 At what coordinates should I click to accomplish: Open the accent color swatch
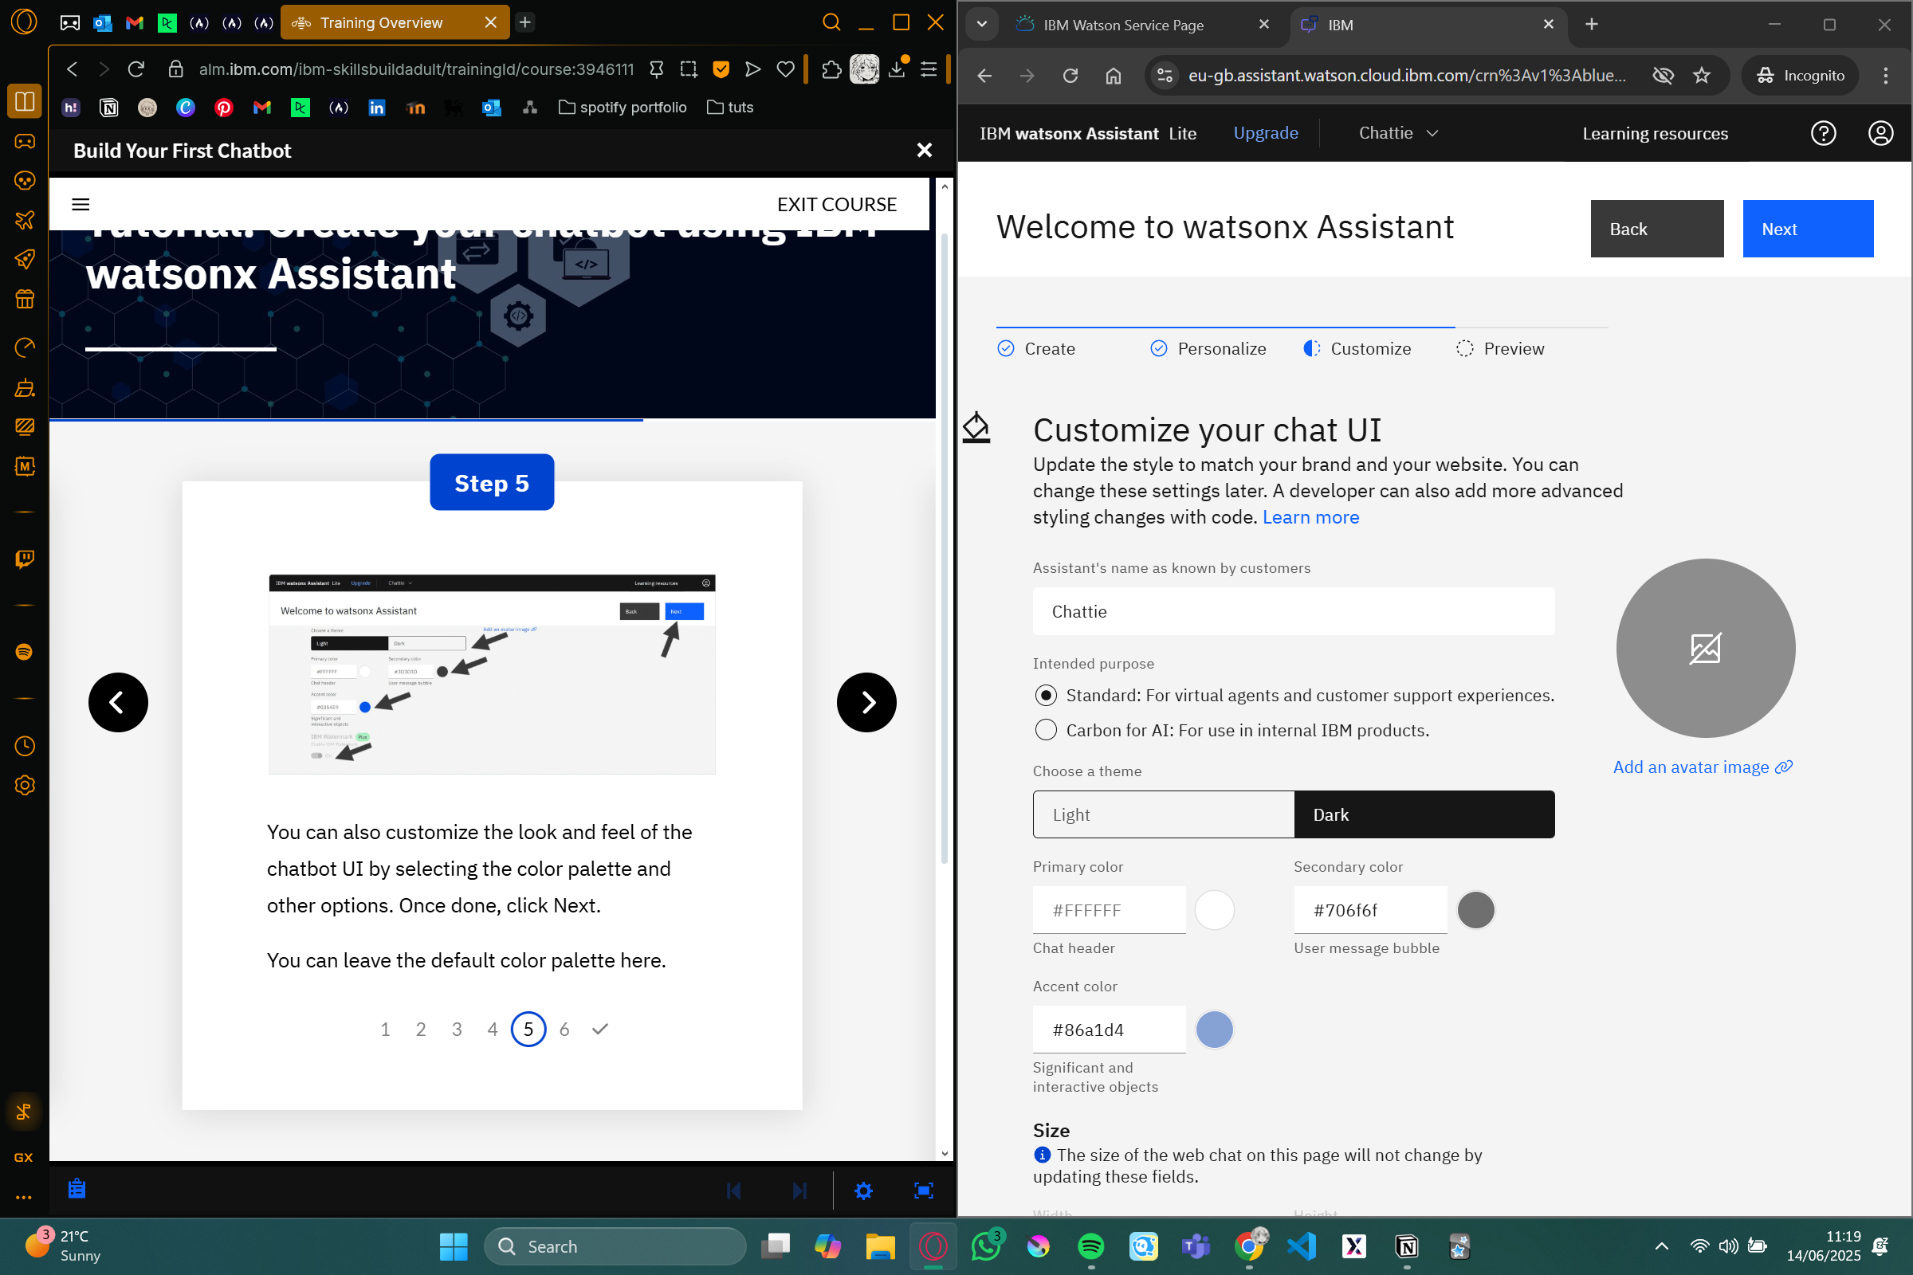click(x=1214, y=1030)
